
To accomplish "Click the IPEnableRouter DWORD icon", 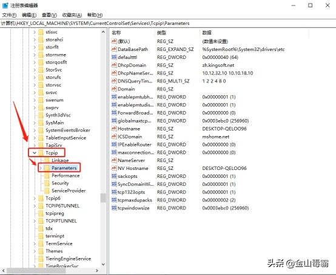I will pos(114,144).
